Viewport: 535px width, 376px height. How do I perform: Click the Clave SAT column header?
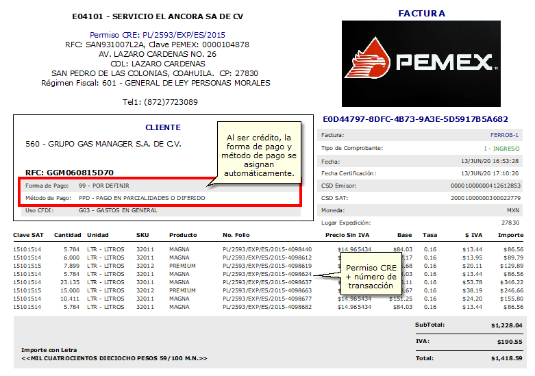click(27, 235)
